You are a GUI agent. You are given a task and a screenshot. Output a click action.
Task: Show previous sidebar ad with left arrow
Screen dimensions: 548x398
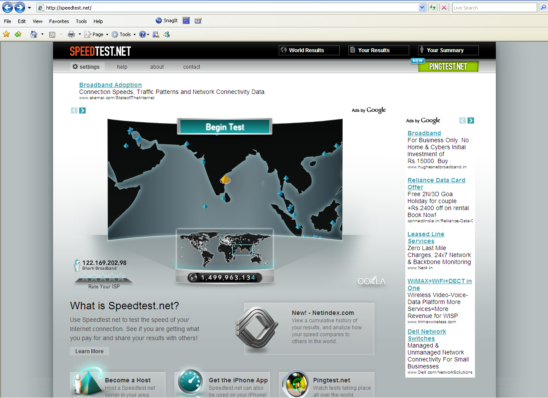(462, 120)
